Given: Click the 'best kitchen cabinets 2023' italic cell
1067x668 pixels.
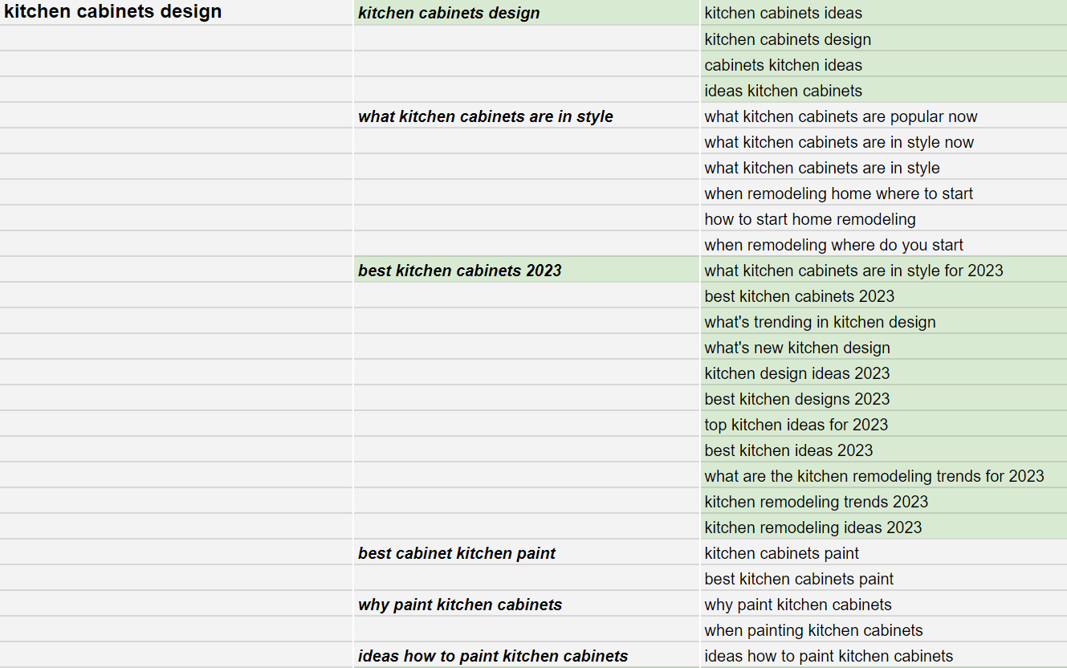Looking at the screenshot, I should (527, 270).
